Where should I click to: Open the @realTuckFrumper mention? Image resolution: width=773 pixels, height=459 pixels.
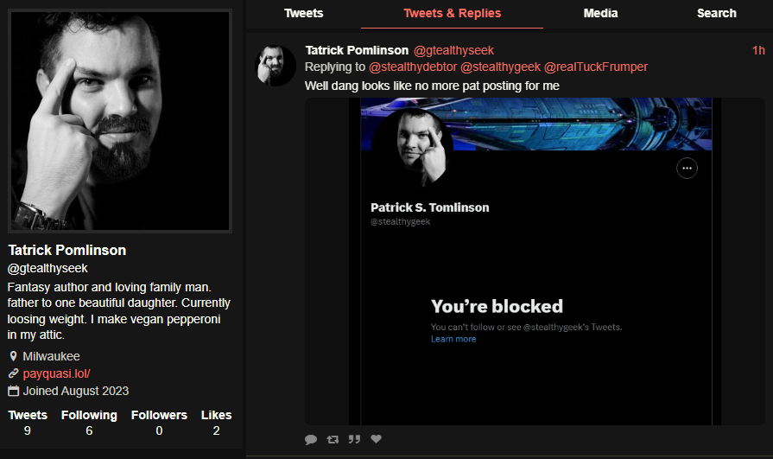[x=596, y=67]
